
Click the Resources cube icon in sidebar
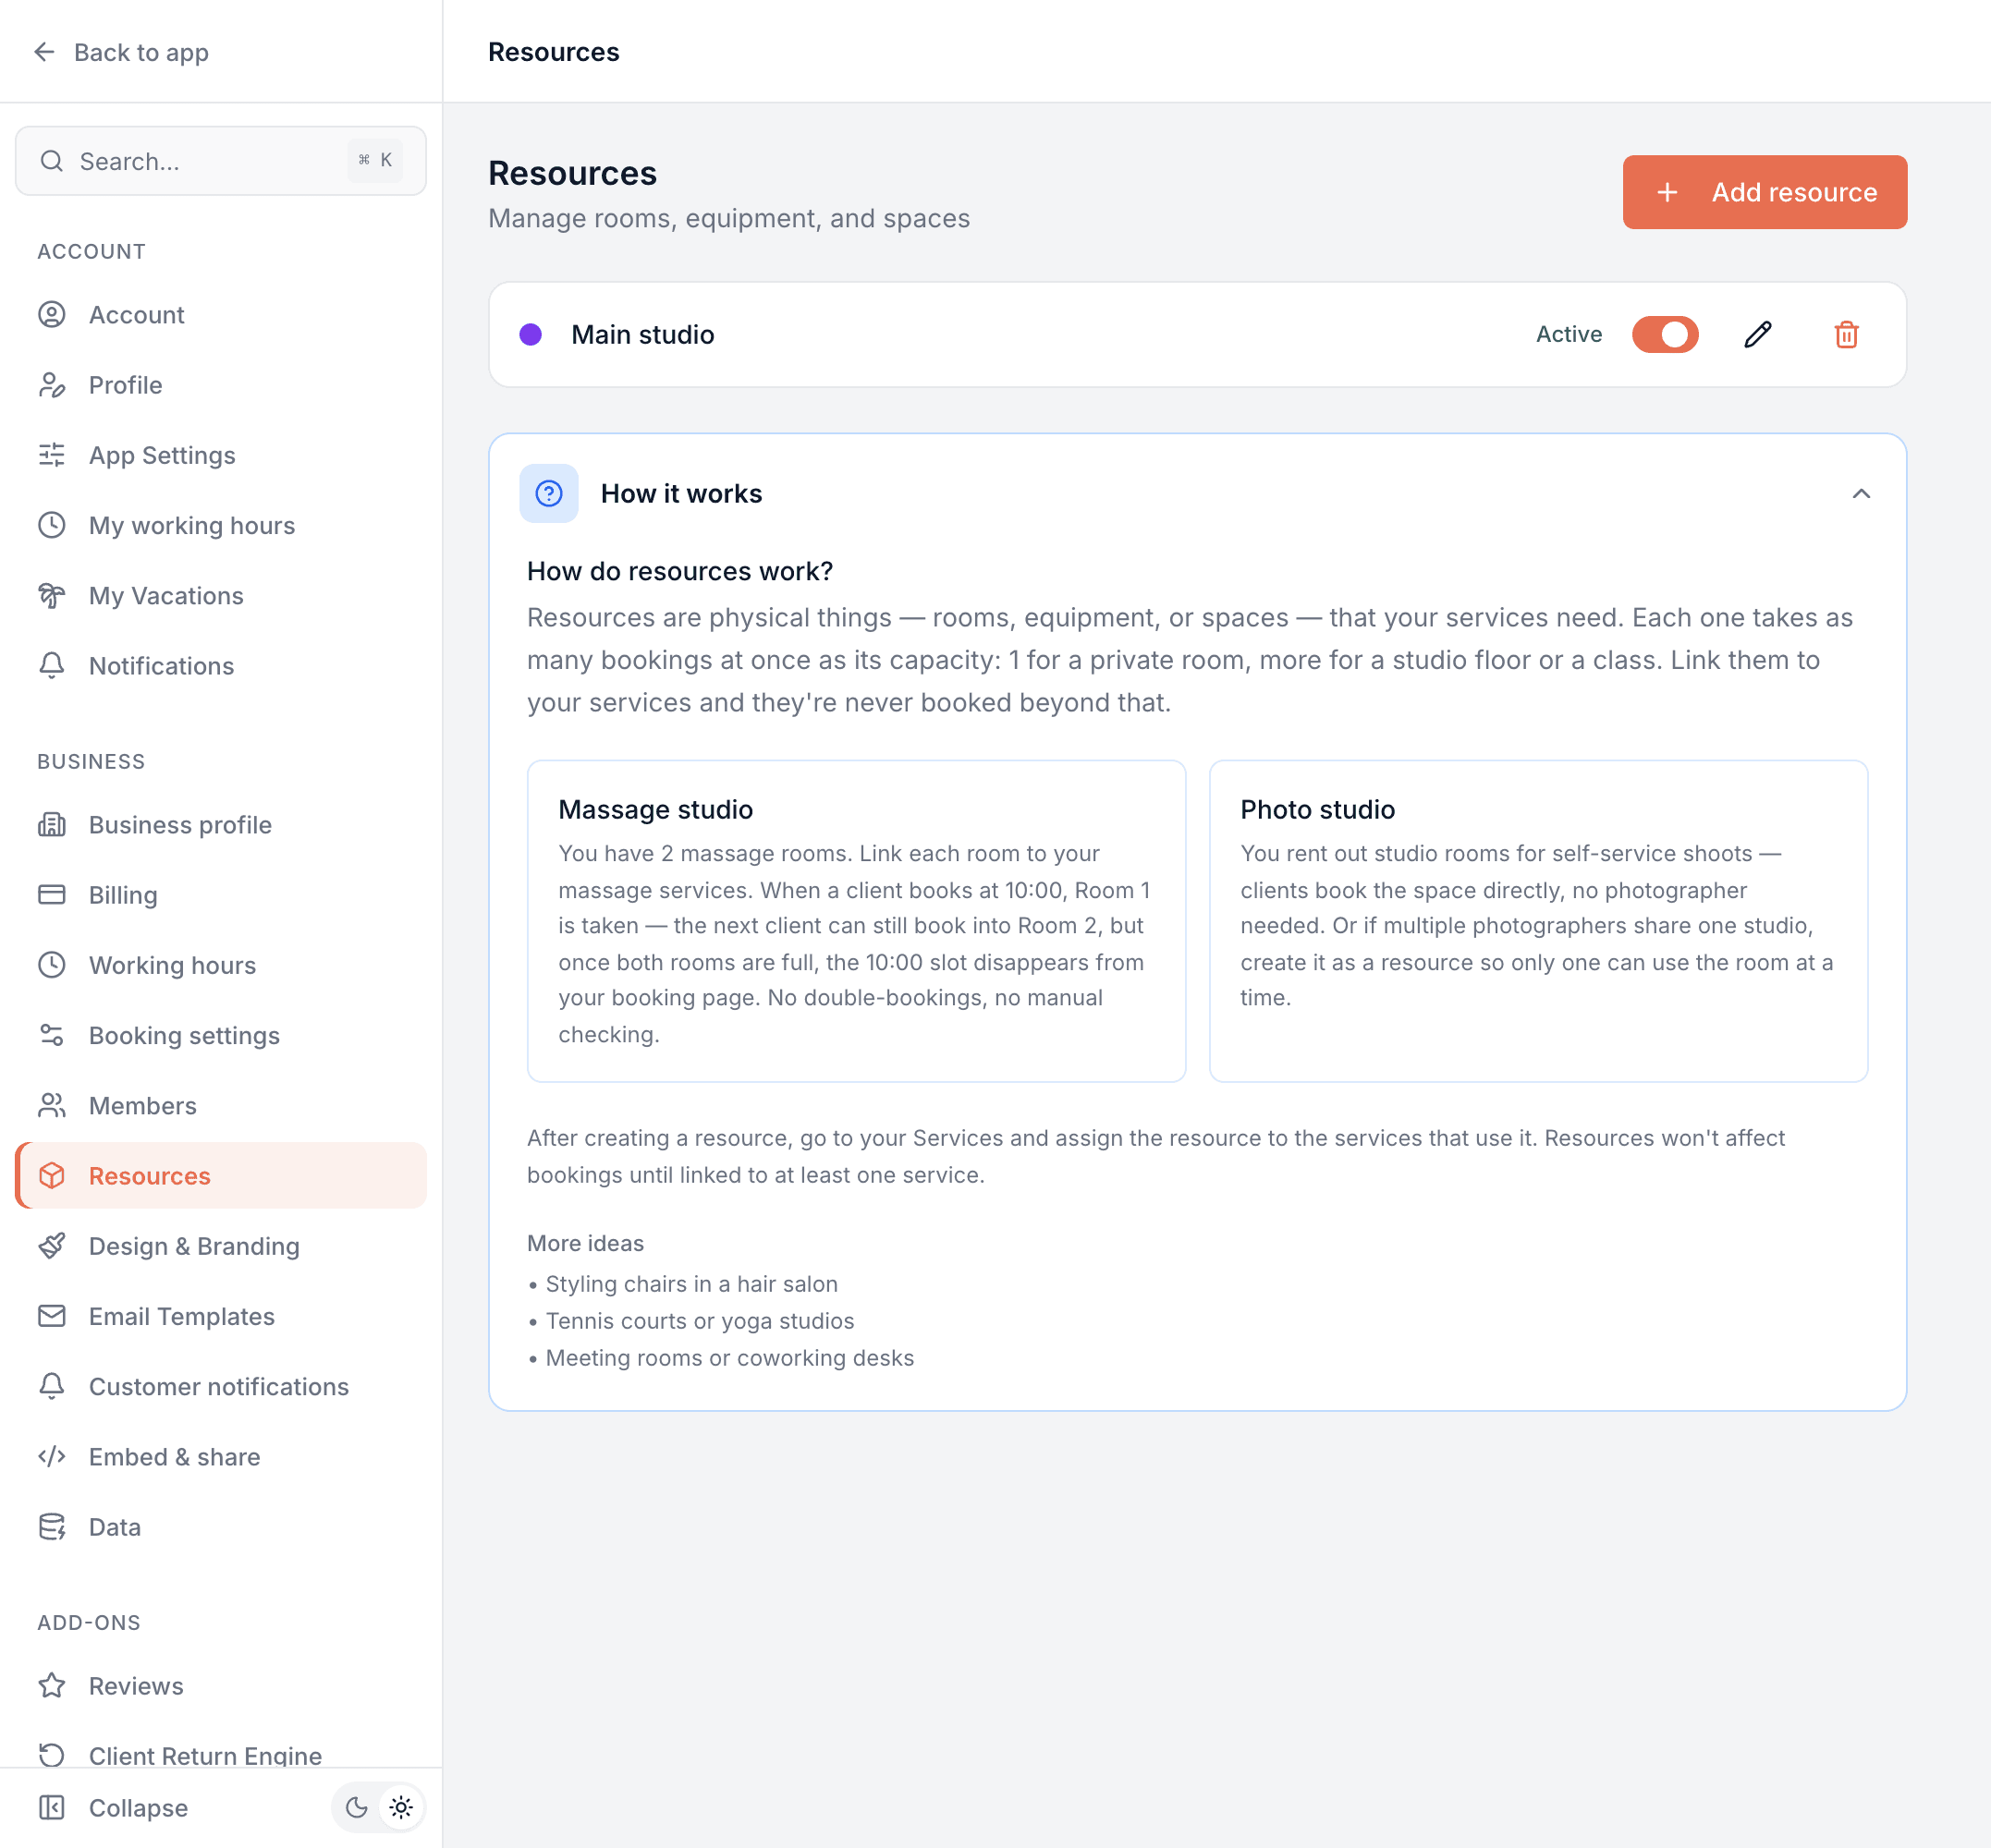tap(52, 1175)
